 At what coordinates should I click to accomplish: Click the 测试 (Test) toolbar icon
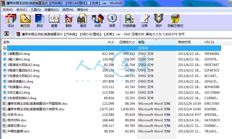click(x=40, y=19)
